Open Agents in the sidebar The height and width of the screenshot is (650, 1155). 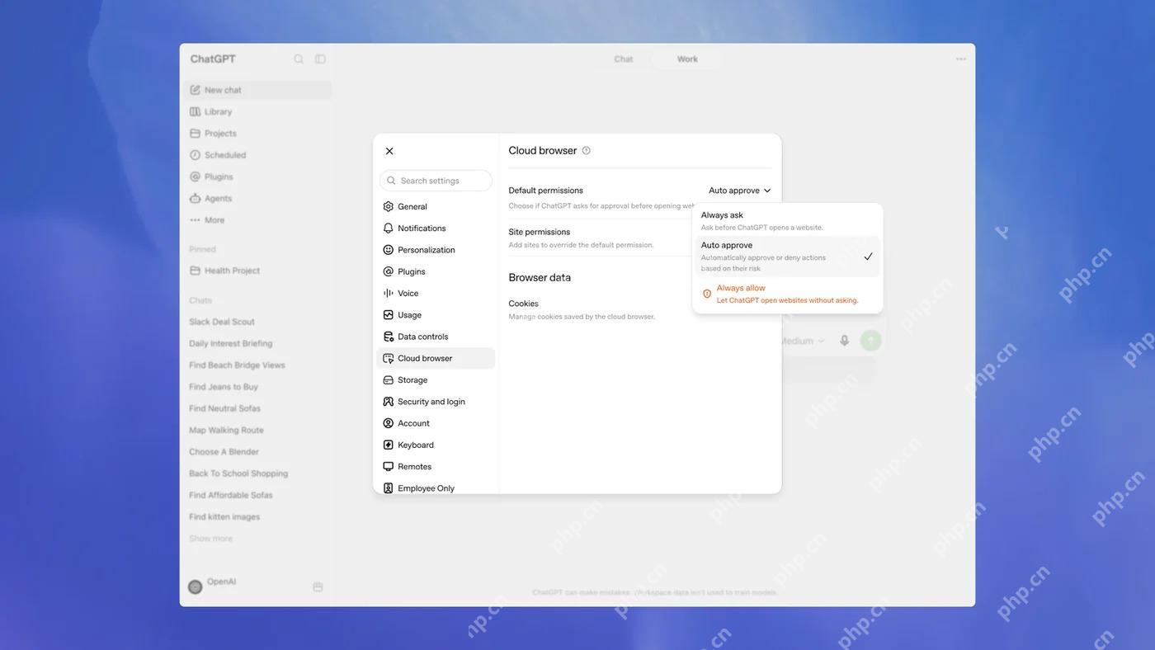[257, 199]
